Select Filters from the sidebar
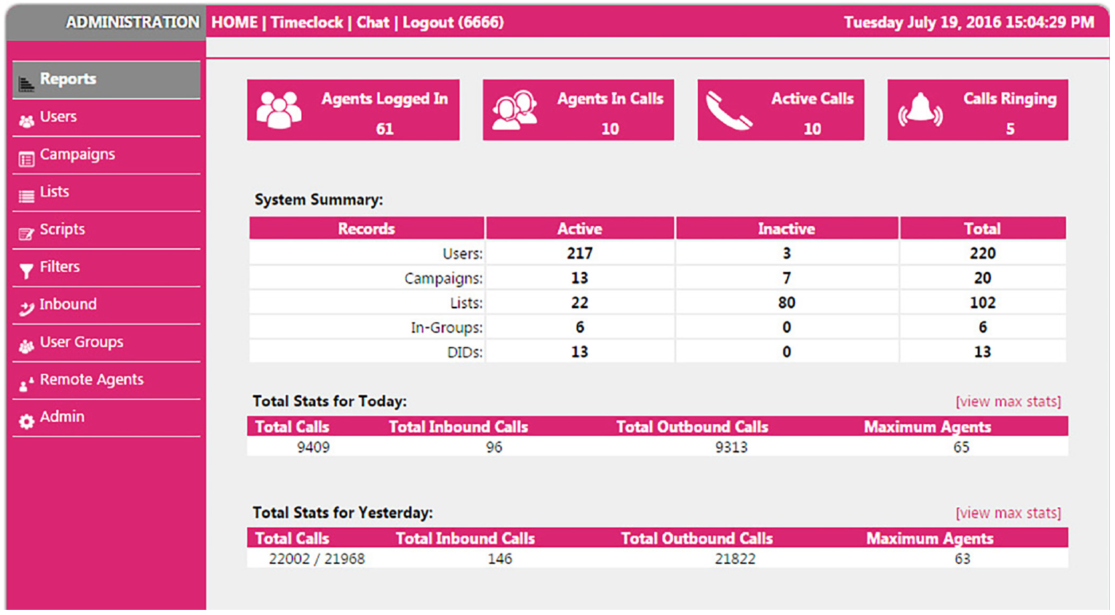 pos(106,267)
